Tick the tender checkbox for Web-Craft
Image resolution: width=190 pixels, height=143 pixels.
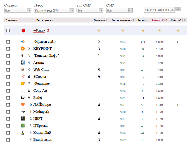(x=8, y=70)
